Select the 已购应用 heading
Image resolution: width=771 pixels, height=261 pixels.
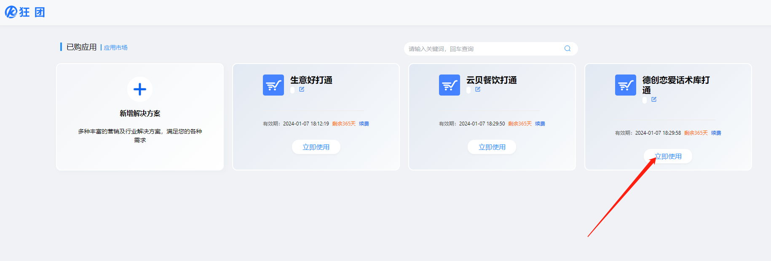tap(81, 47)
